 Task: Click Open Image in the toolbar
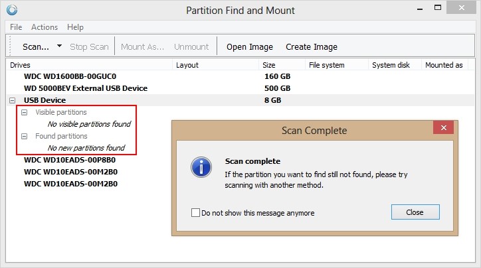tap(250, 47)
